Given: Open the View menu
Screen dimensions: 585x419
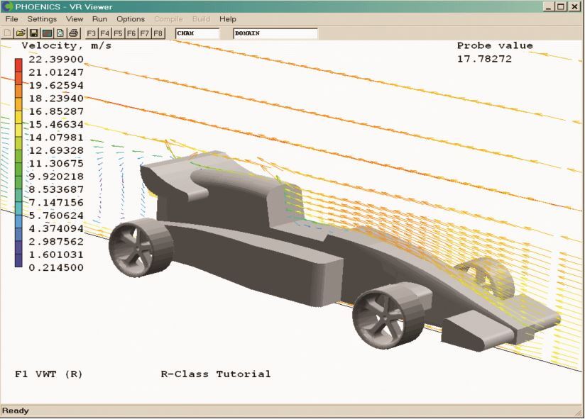Looking at the screenshot, I should tap(75, 19).
